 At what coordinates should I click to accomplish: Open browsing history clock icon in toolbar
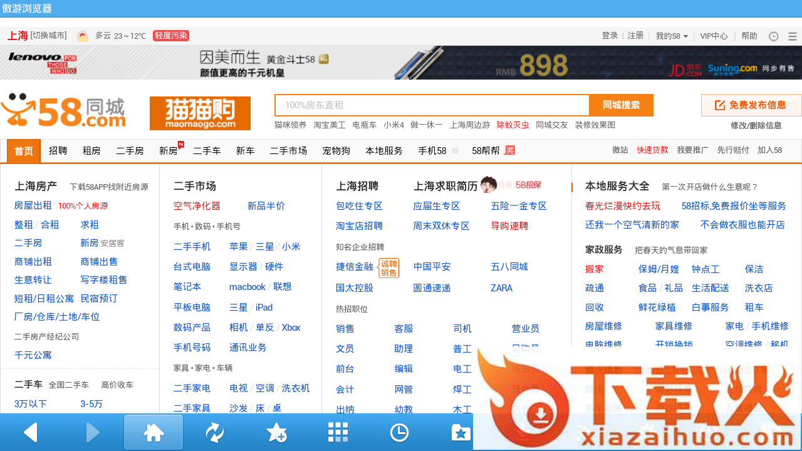pyautogui.click(x=399, y=432)
